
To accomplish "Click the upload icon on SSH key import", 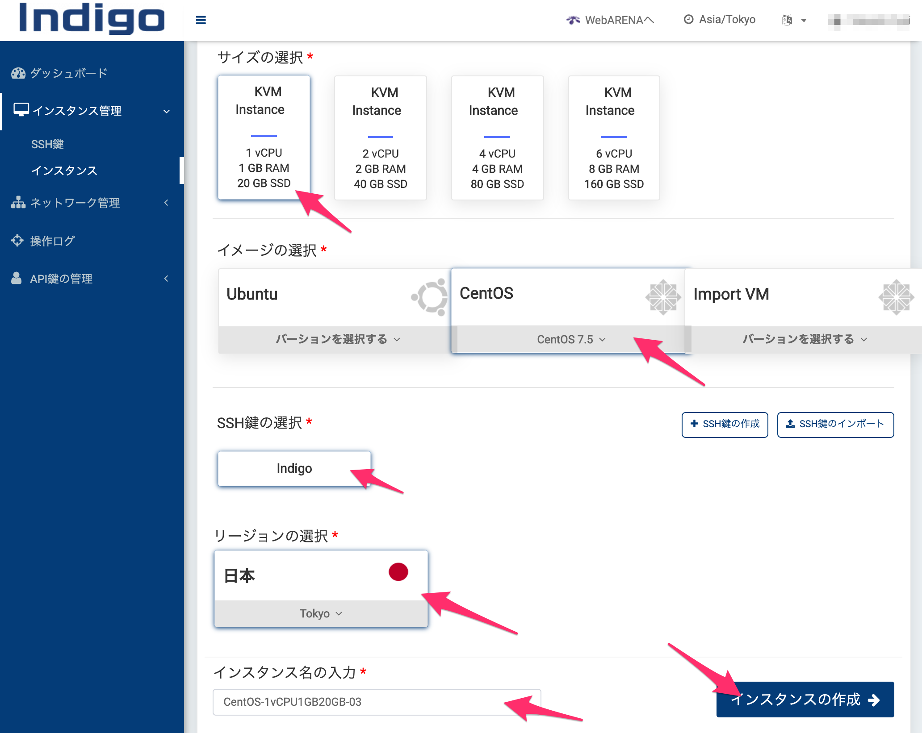I will point(790,424).
